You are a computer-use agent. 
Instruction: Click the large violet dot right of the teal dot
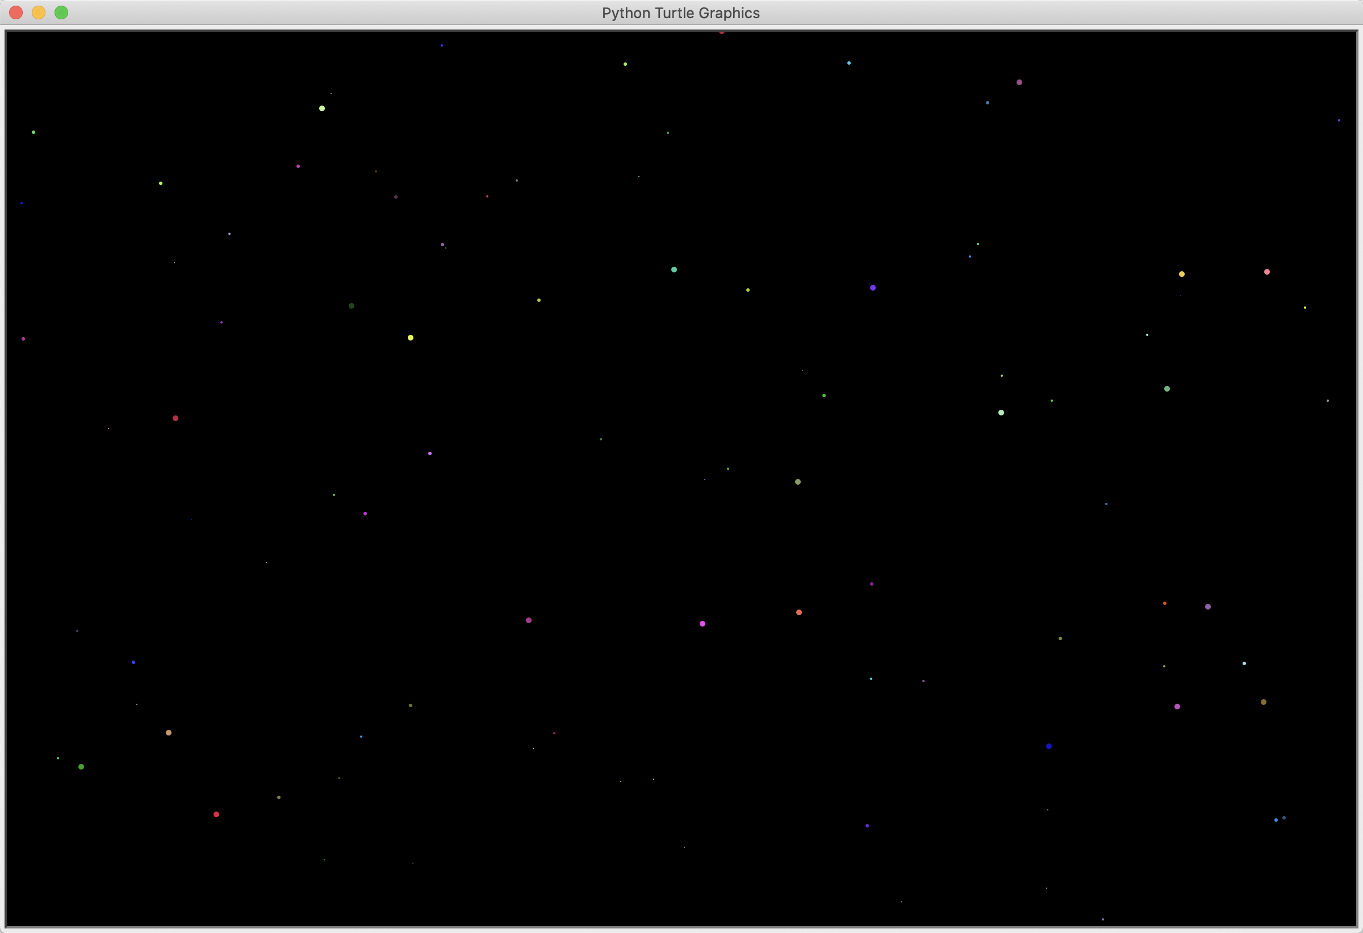coord(873,288)
